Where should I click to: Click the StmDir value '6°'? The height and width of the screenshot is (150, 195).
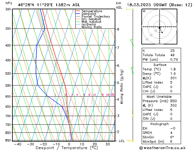[x=172, y=137]
